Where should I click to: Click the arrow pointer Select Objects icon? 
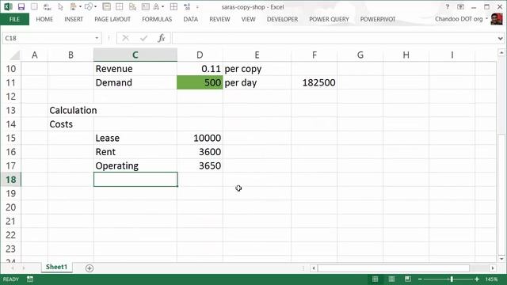tap(60, 7)
